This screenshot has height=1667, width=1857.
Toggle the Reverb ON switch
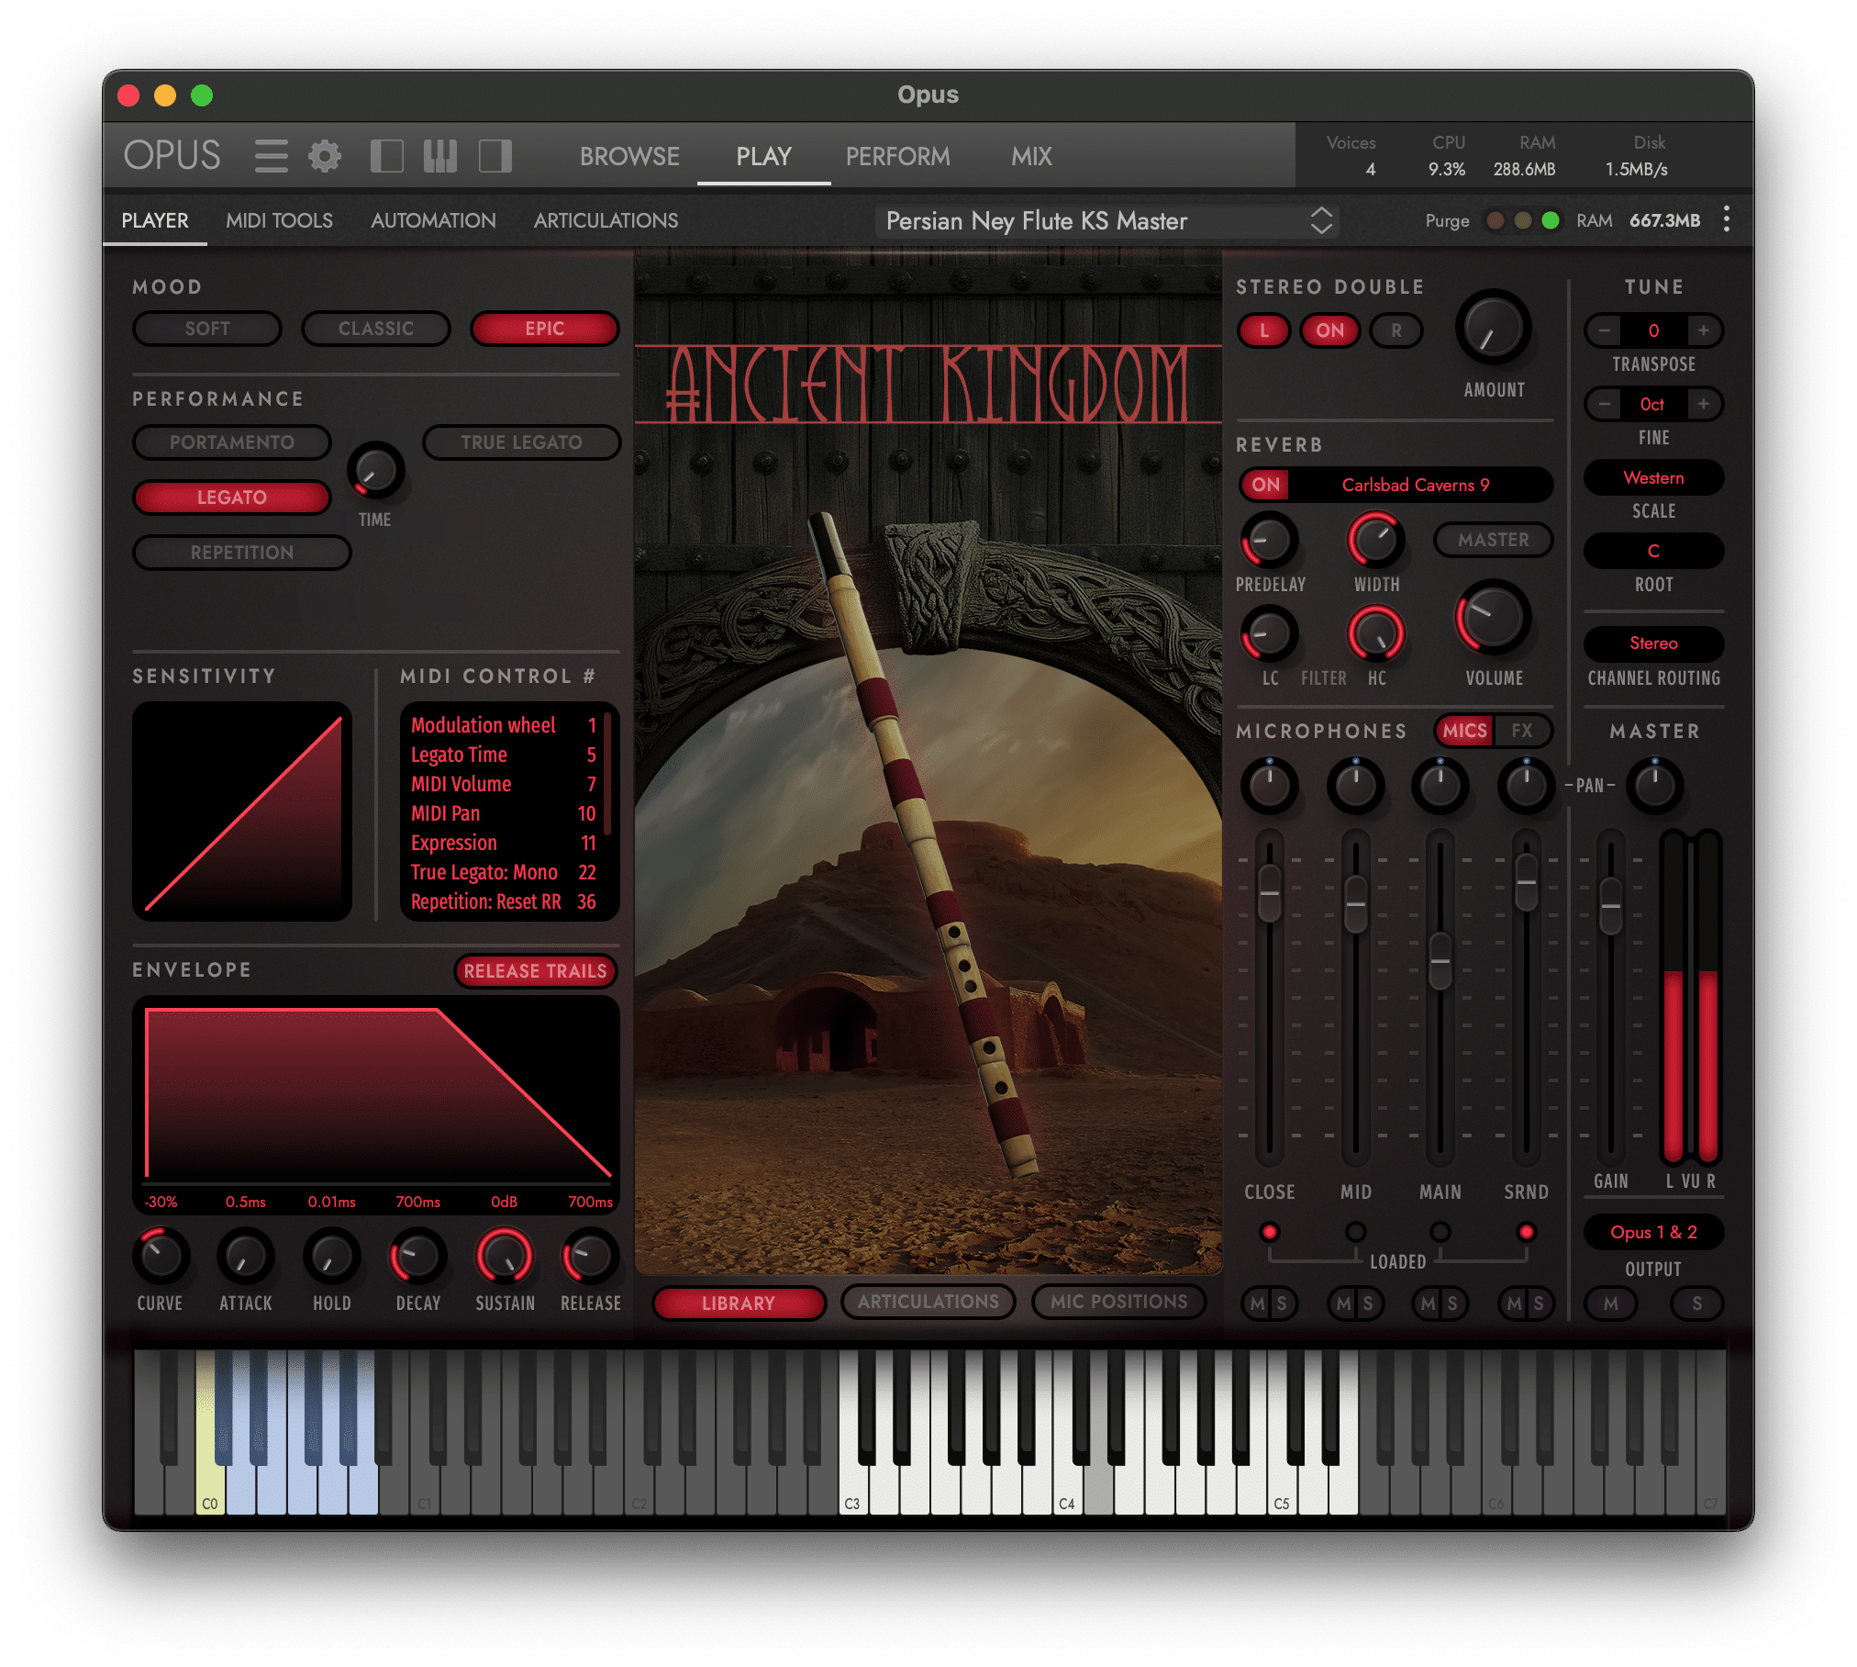[1266, 485]
